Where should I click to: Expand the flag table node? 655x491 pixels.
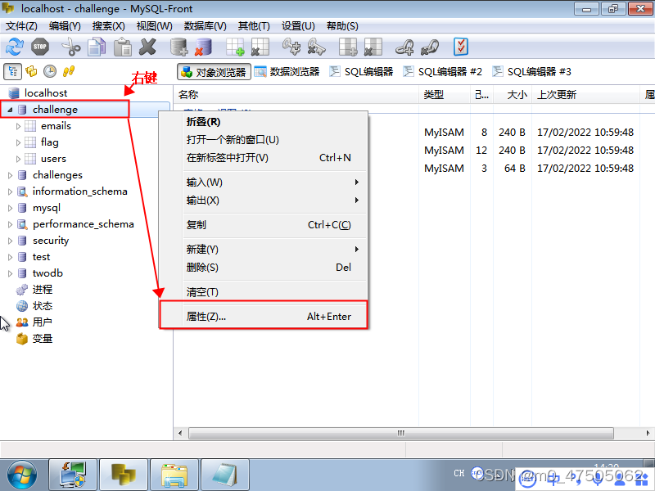coord(18,142)
